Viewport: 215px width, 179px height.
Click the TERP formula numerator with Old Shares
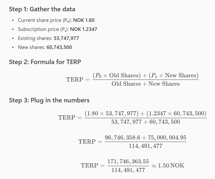point(145,75)
